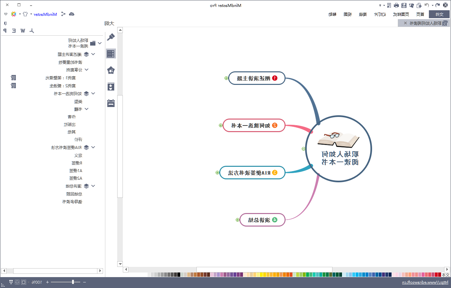Export outline to PDF icon
This screenshot has height=288, width=451.
tap(32, 31)
